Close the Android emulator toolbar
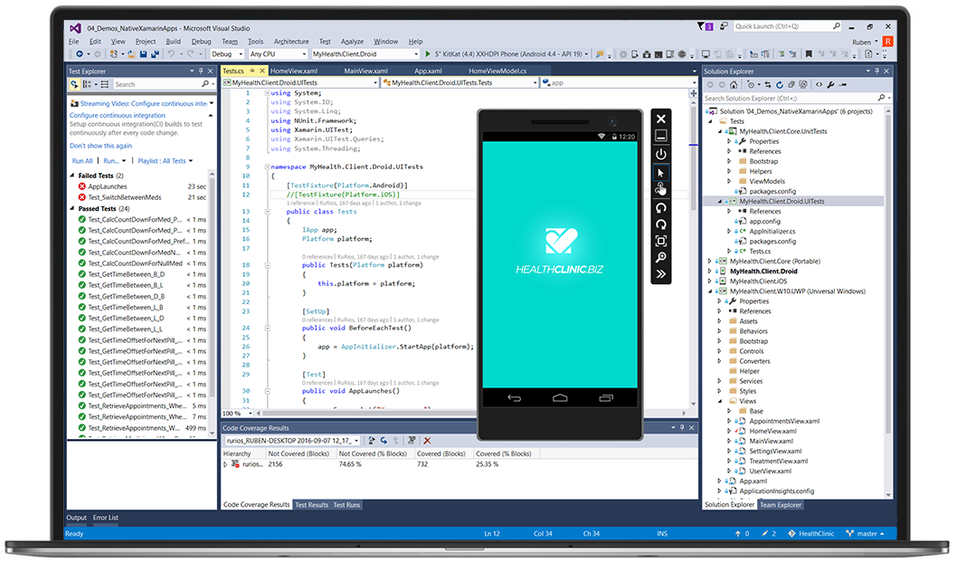The image size is (957, 562). coord(661,119)
